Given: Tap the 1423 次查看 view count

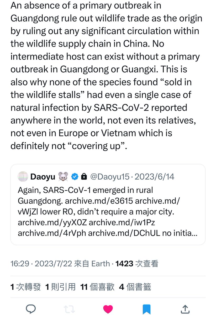Looking at the screenshot, I should [x=137, y=263].
